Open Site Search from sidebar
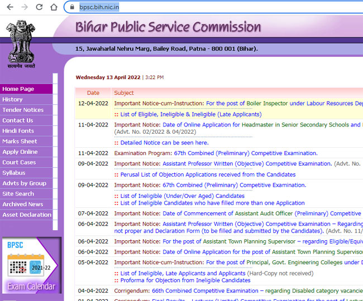Viewport: 363px width, 301px height. [18, 194]
